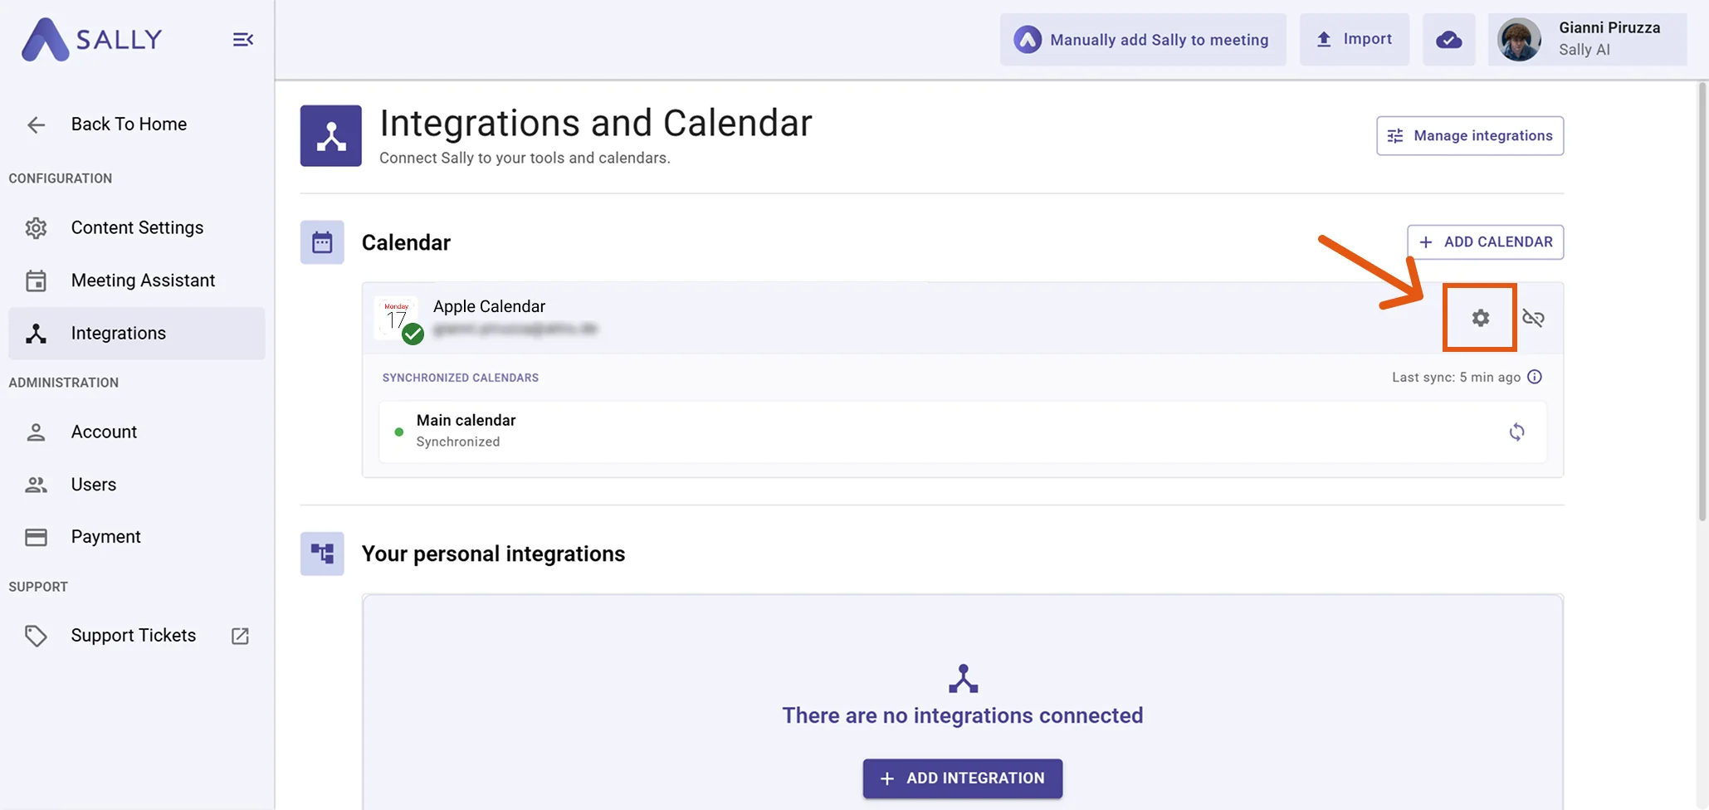Click the page vertical scrollbar
This screenshot has width=1709, height=810.
click(x=1702, y=301)
